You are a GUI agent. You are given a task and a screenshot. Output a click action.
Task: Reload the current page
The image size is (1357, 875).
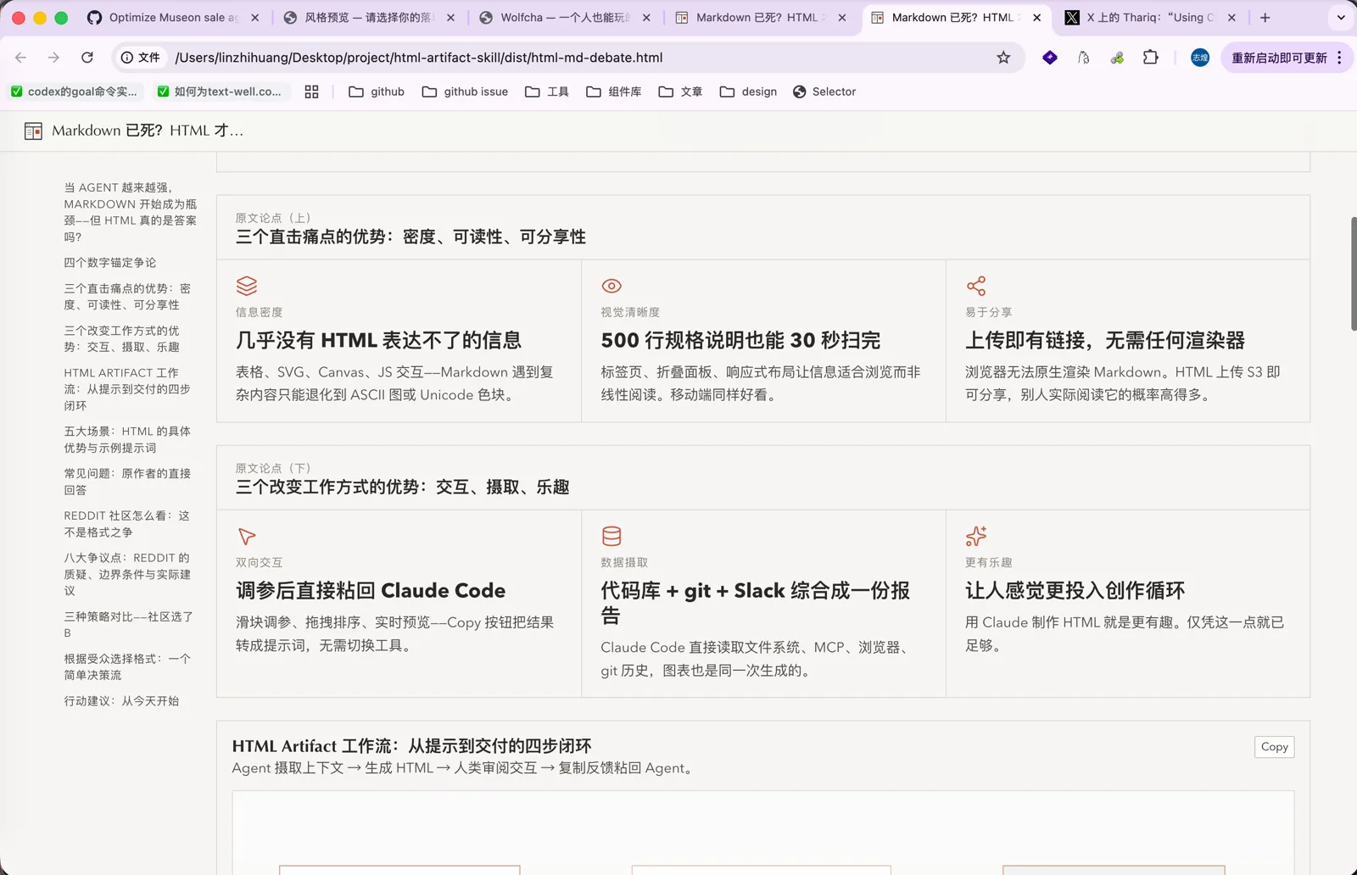coord(87,58)
